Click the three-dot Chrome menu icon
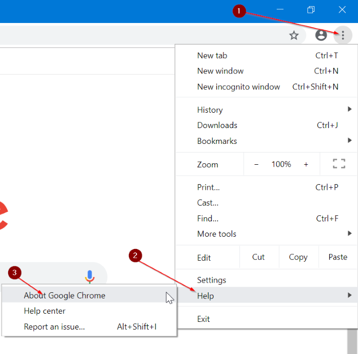 tap(343, 35)
